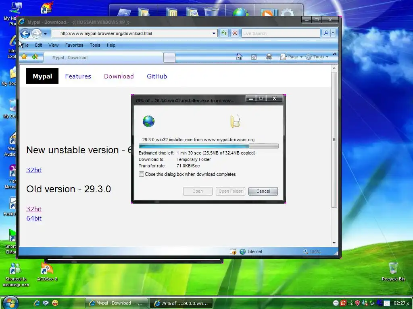Open a new blank tab
Image resolution: width=413 pixels, height=309 pixels.
pos(169,58)
